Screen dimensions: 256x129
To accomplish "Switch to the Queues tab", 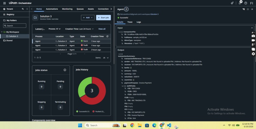I will [80, 9].
